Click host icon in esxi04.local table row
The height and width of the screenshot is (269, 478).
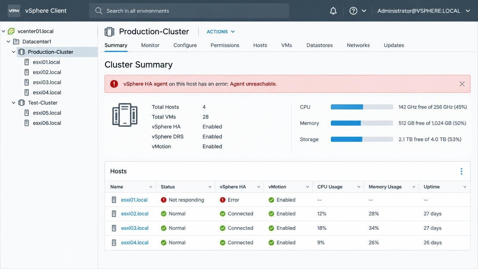[114, 242]
